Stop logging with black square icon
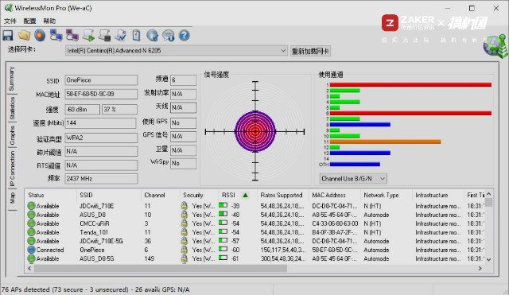The image size is (509, 295). click(104, 35)
